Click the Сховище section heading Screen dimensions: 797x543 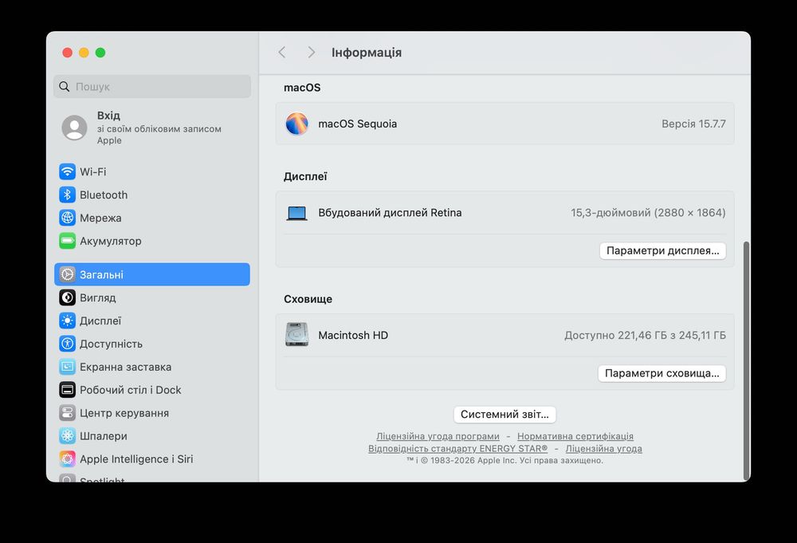click(x=308, y=299)
